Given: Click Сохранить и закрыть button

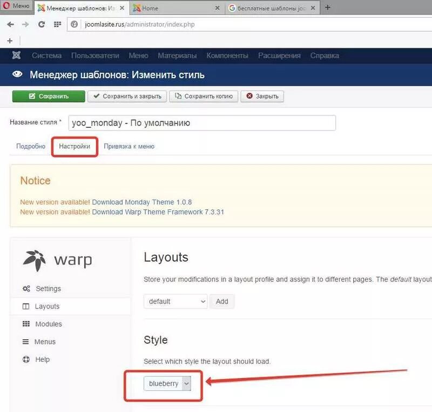Looking at the screenshot, I should (127, 97).
